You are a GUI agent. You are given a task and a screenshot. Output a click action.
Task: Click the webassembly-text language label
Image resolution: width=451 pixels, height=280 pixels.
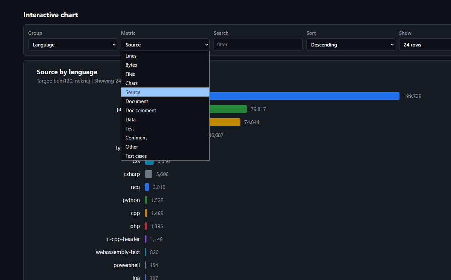pos(118,252)
